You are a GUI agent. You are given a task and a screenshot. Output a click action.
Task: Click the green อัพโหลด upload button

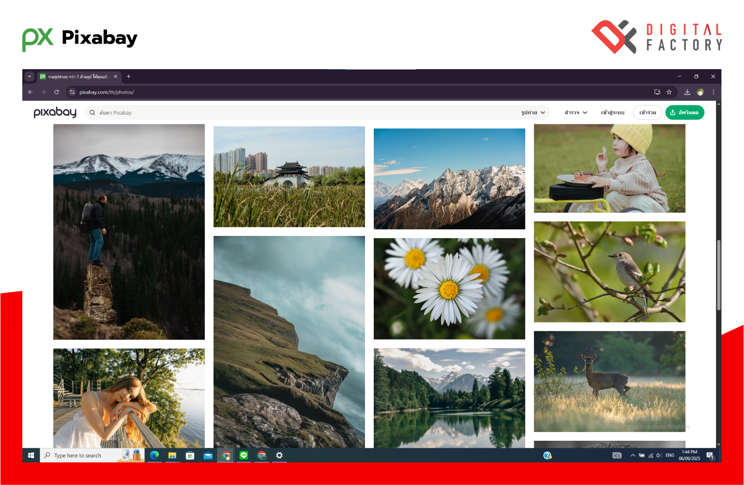[685, 112]
